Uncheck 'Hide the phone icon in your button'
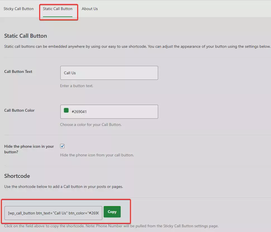 pyautogui.click(x=62, y=146)
